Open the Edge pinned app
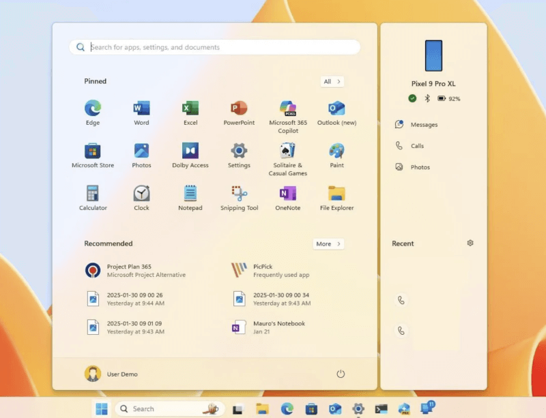 [93, 113]
